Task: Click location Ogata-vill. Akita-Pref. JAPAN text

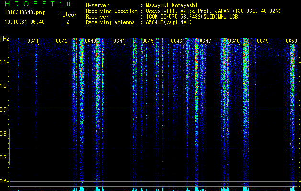Action: click(188, 11)
